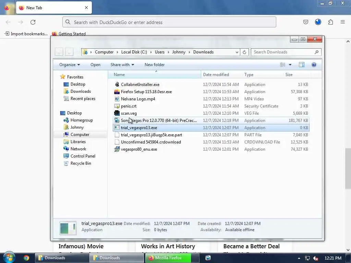Image resolution: width=351 pixels, height=263 pixels.
Task: Switch to Mozilla Firefox taskbar button
Action: (x=172, y=258)
